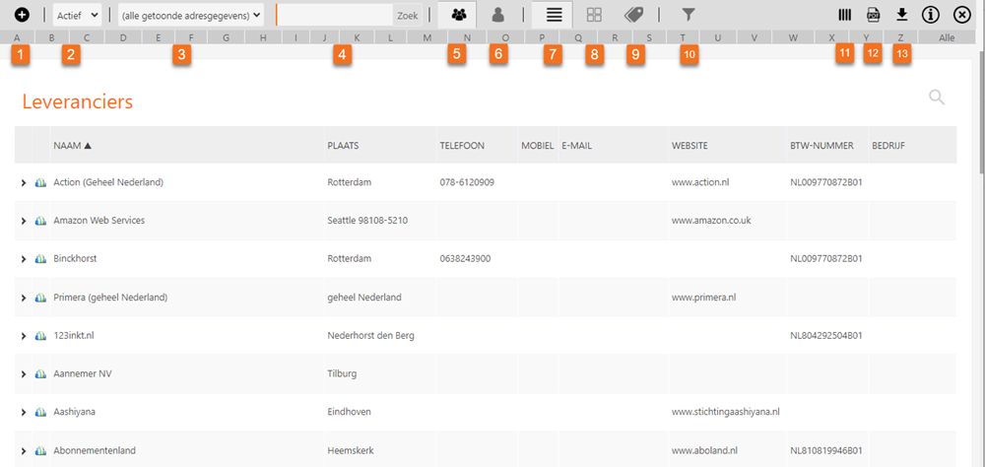Sort by WEBSITE column header
The image size is (985, 467).
coord(689,145)
